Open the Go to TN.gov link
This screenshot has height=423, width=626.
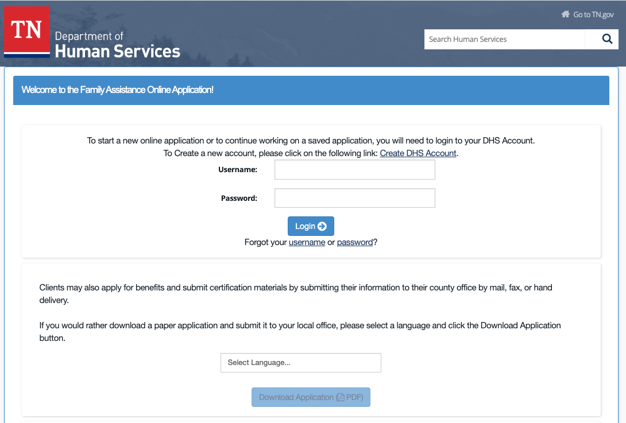click(593, 14)
